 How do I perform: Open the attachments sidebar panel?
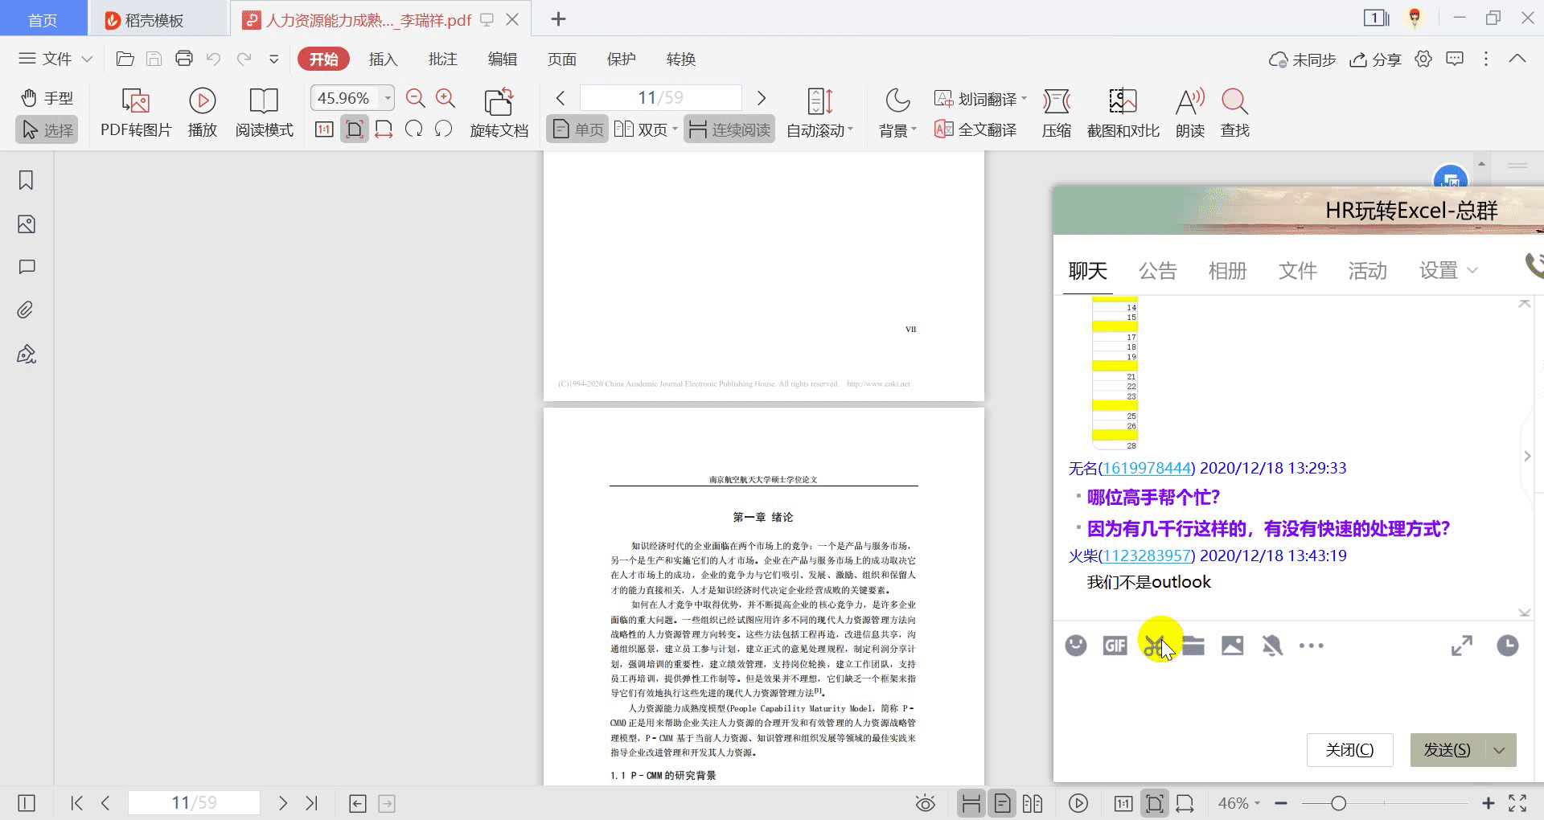pos(27,310)
